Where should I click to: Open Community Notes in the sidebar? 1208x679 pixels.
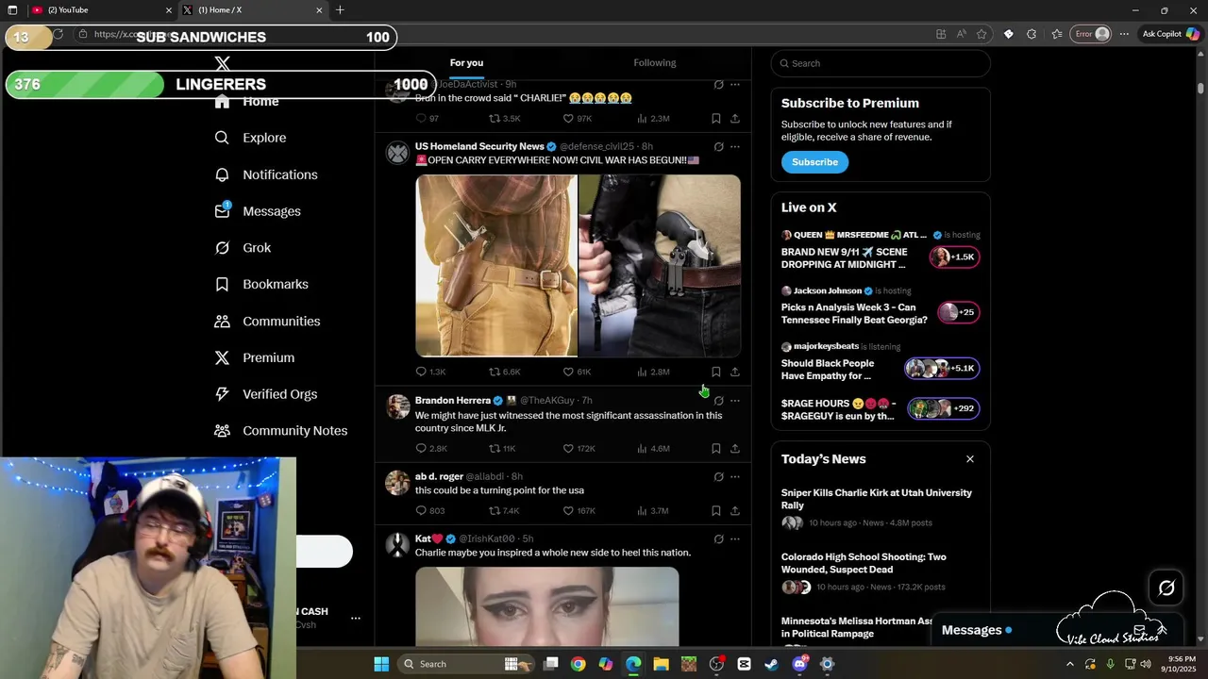click(280, 431)
